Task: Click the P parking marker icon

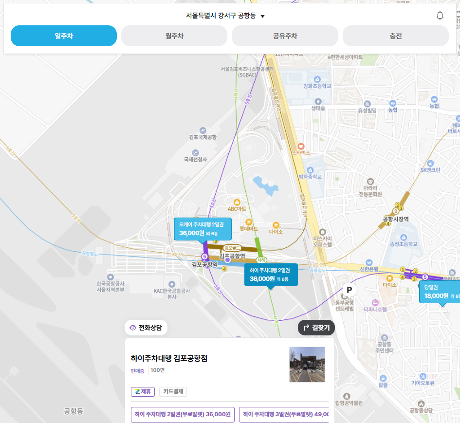Action: pyautogui.click(x=349, y=290)
